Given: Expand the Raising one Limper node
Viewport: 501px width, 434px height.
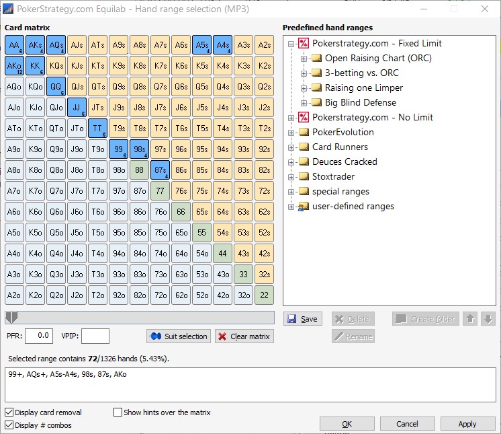Looking at the screenshot, I should pyautogui.click(x=304, y=88).
